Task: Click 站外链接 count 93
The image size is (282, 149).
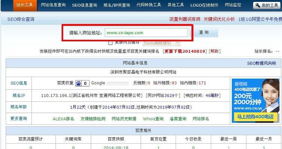Action: pyautogui.click(x=174, y=83)
